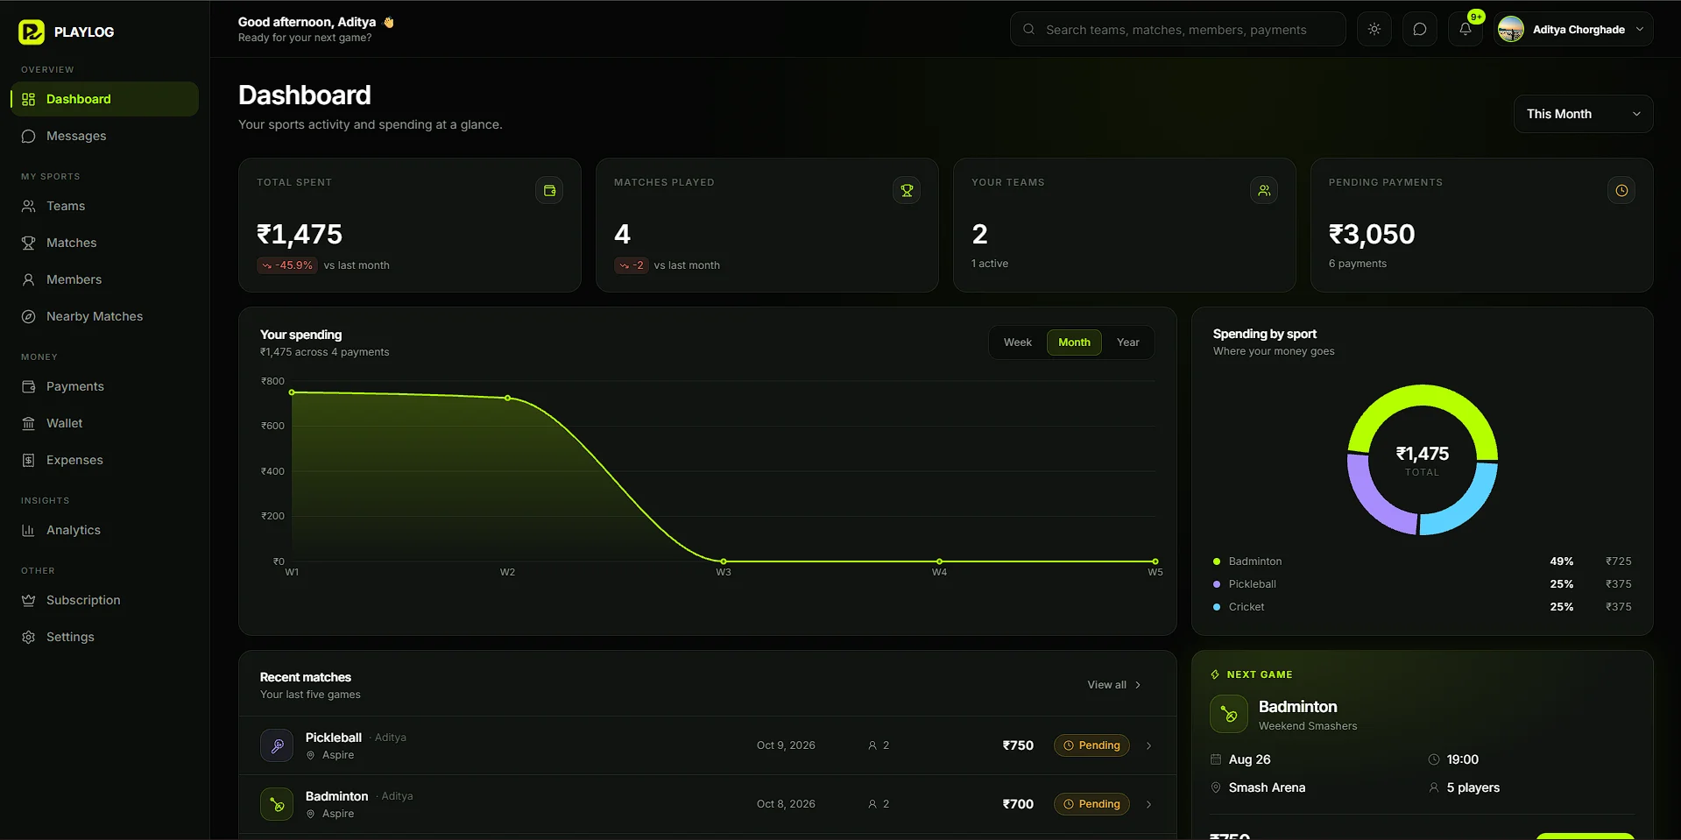Expand the Pickleball match row chevron
1681x840 pixels.
coord(1149,745)
